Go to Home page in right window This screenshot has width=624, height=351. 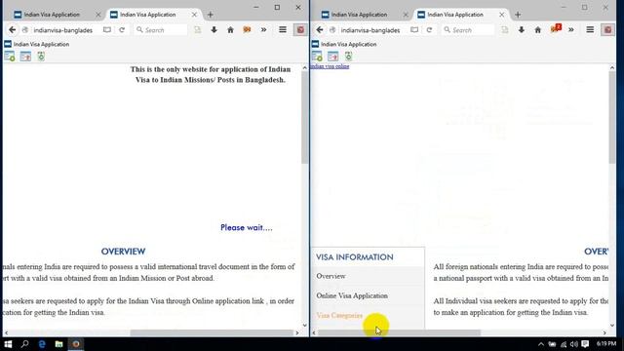537,30
